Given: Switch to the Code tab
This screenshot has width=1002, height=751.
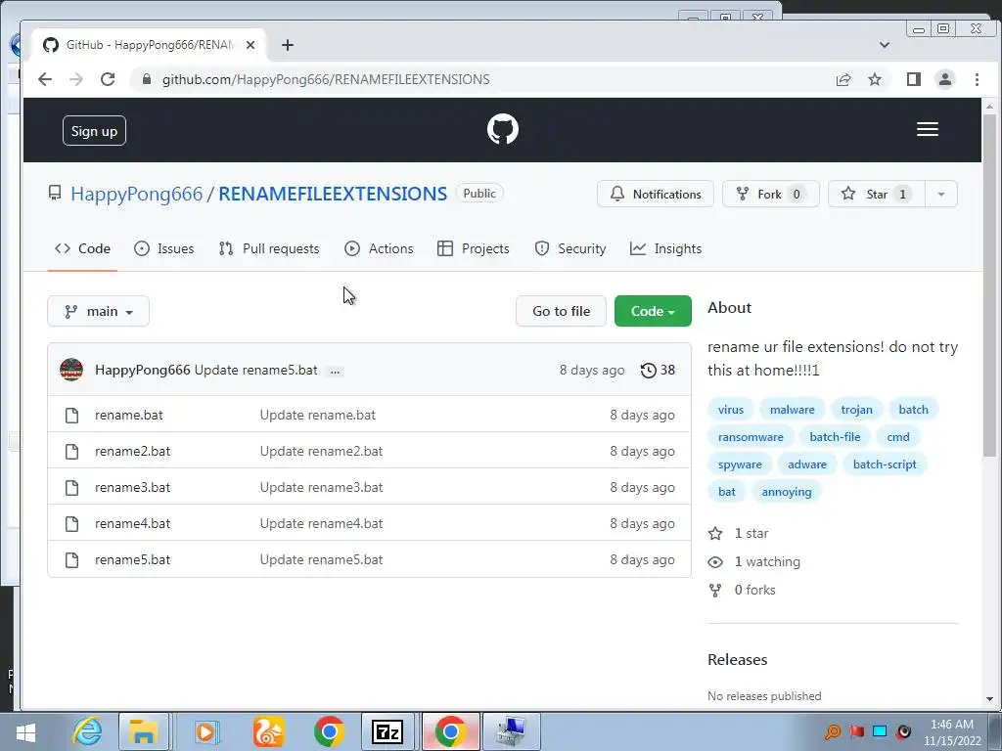Looking at the screenshot, I should pyautogui.click(x=82, y=248).
